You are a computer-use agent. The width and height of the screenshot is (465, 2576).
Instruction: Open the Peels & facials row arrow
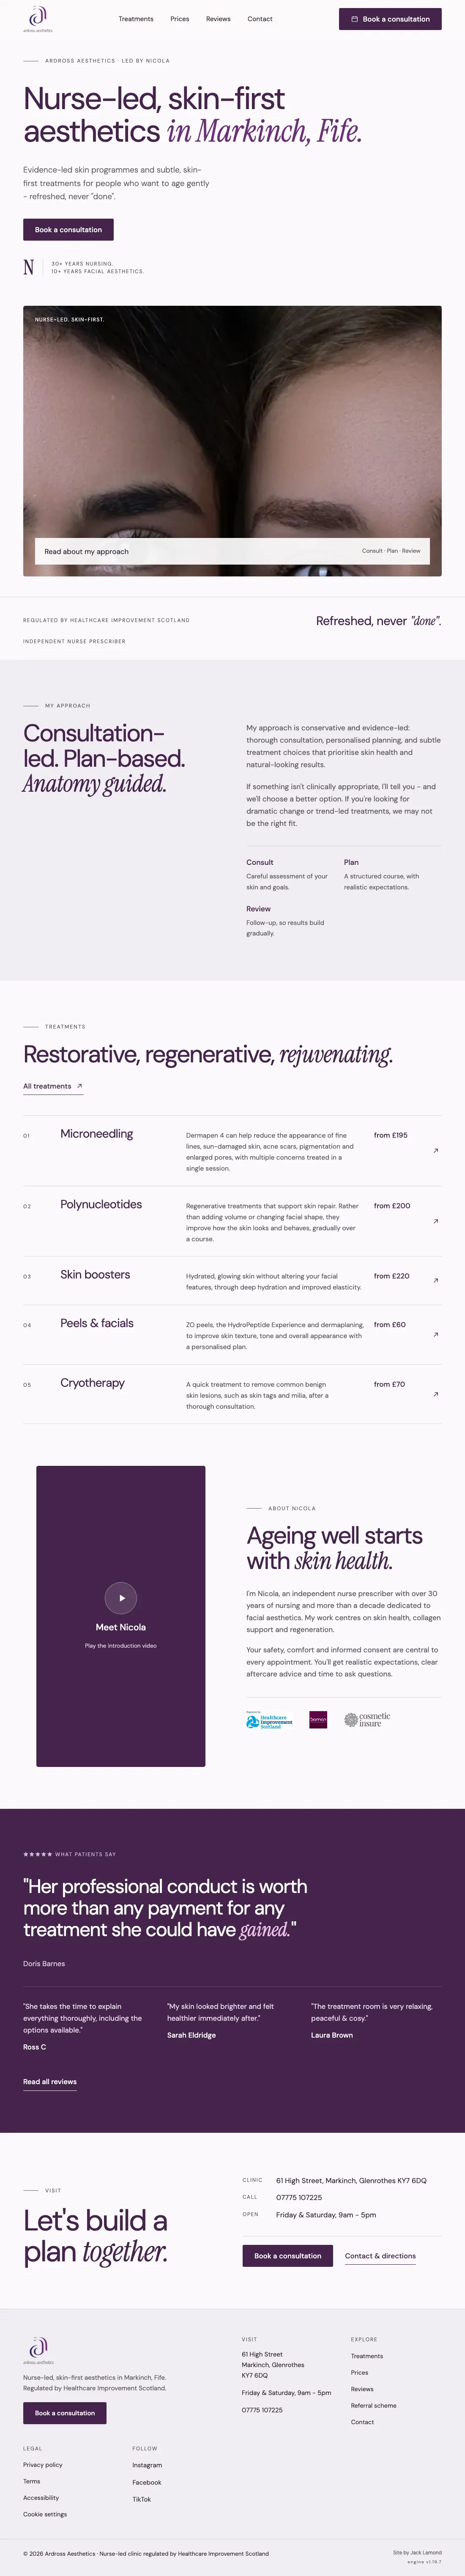[x=435, y=1335]
